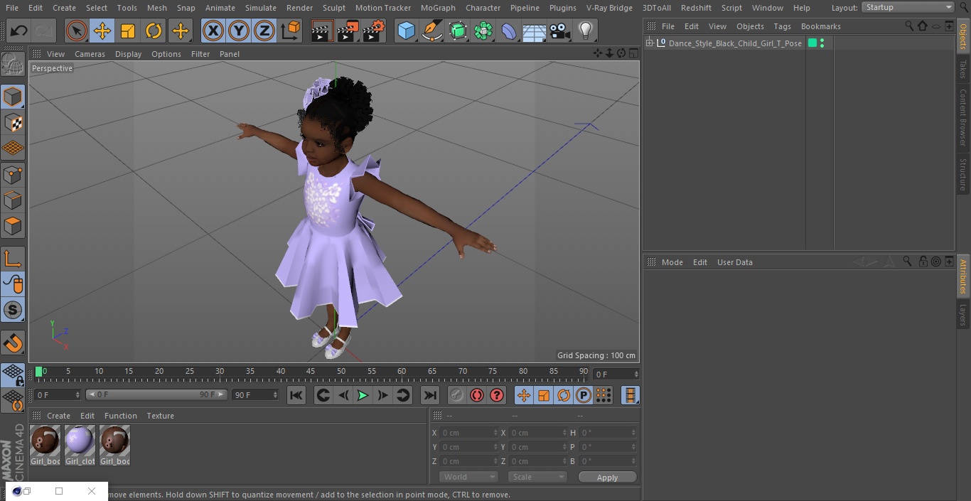971x501 pixels.
Task: Open viewport Cameras menu
Action: (x=90, y=54)
